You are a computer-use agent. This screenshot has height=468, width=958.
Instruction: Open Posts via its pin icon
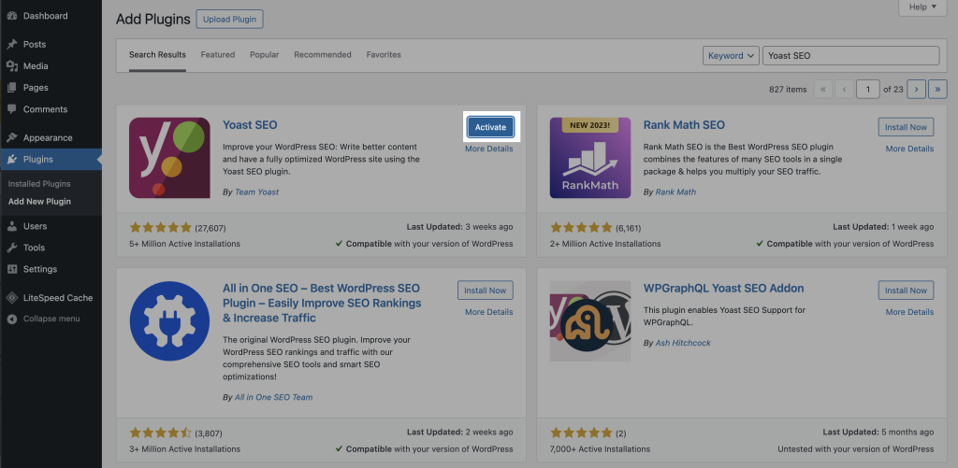click(x=11, y=44)
